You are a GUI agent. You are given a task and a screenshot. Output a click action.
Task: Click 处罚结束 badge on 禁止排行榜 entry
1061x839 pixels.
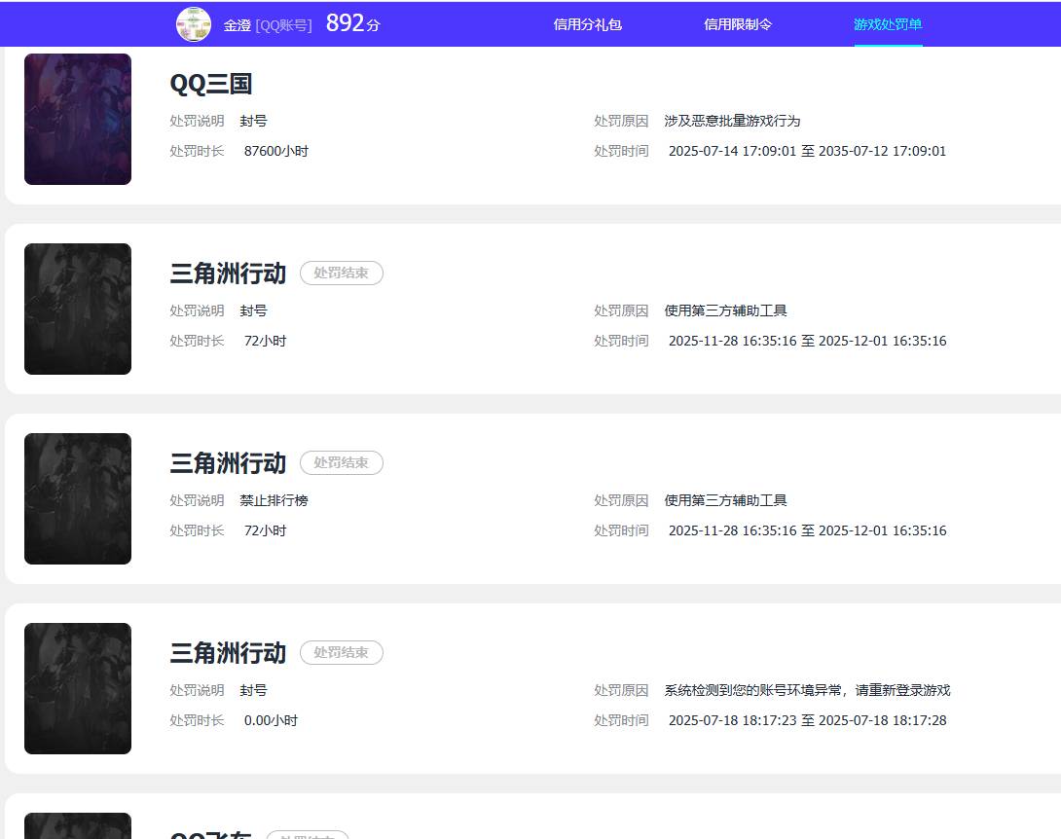[x=342, y=463]
